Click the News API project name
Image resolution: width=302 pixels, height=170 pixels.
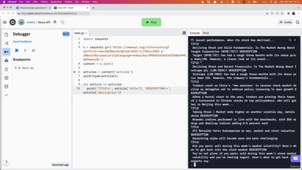[44, 22]
